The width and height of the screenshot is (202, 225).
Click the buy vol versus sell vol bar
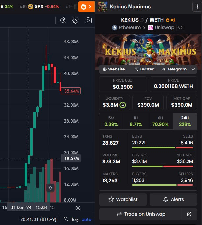(x=162, y=166)
